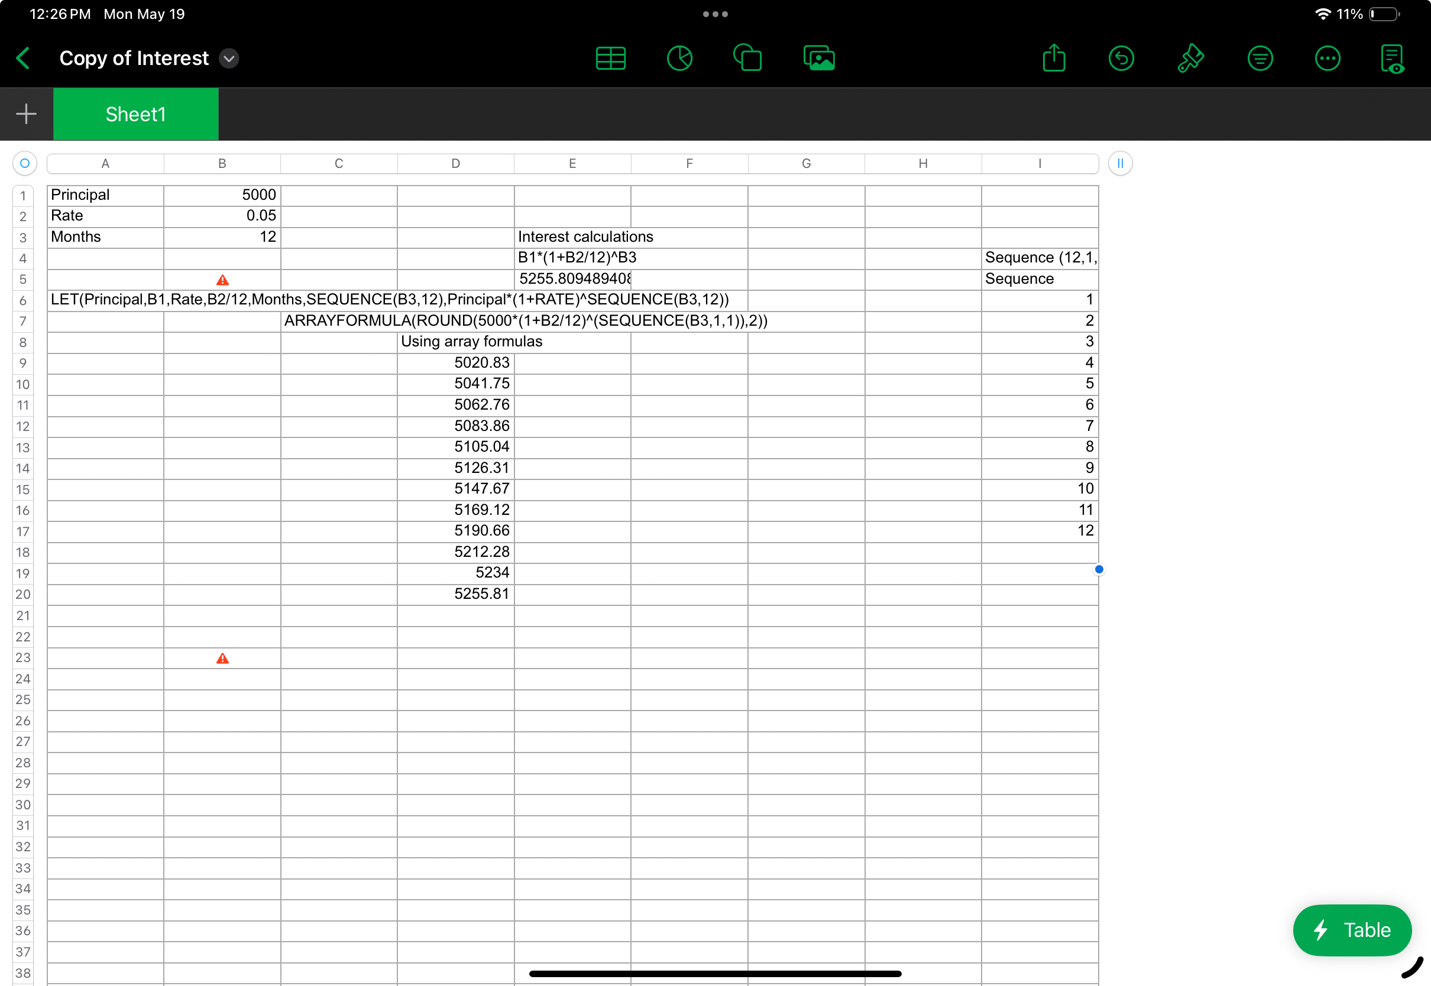Open the more options ellipsis icon
This screenshot has width=1431, height=986.
[x=1327, y=59]
